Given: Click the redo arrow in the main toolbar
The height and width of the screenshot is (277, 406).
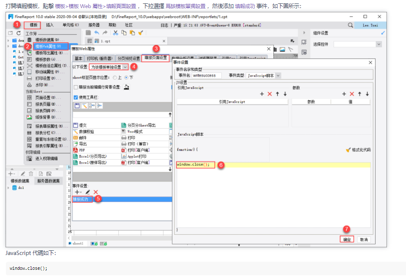Looking at the screenshot, I should click(105, 33).
